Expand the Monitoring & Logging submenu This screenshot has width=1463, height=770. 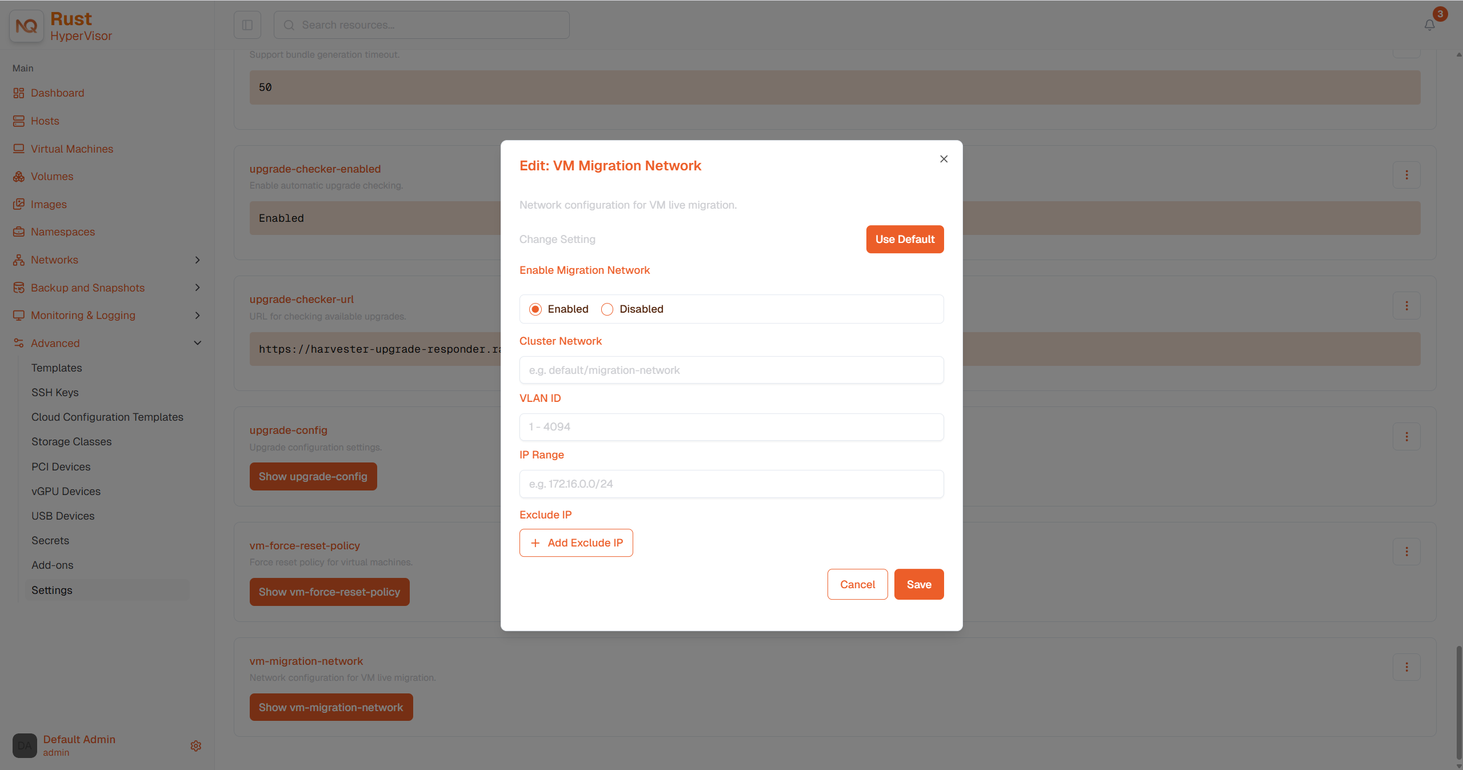coord(198,316)
